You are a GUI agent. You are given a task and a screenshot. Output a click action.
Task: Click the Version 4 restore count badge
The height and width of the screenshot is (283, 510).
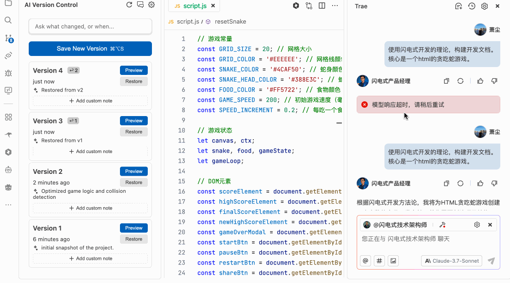point(74,70)
